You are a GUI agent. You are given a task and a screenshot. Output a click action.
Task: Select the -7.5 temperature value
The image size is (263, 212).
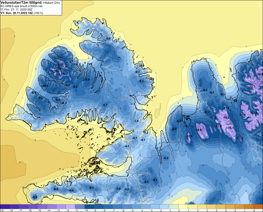click(x=118, y=189)
